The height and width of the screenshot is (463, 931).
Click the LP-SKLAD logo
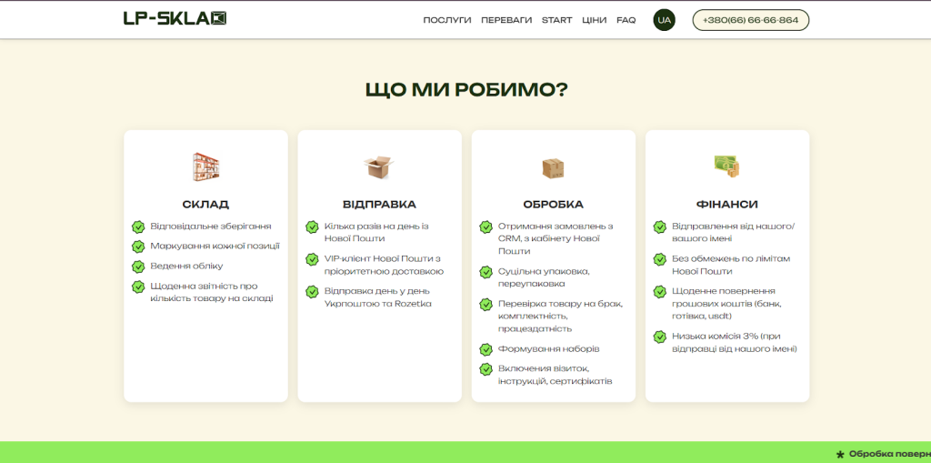pyautogui.click(x=175, y=18)
